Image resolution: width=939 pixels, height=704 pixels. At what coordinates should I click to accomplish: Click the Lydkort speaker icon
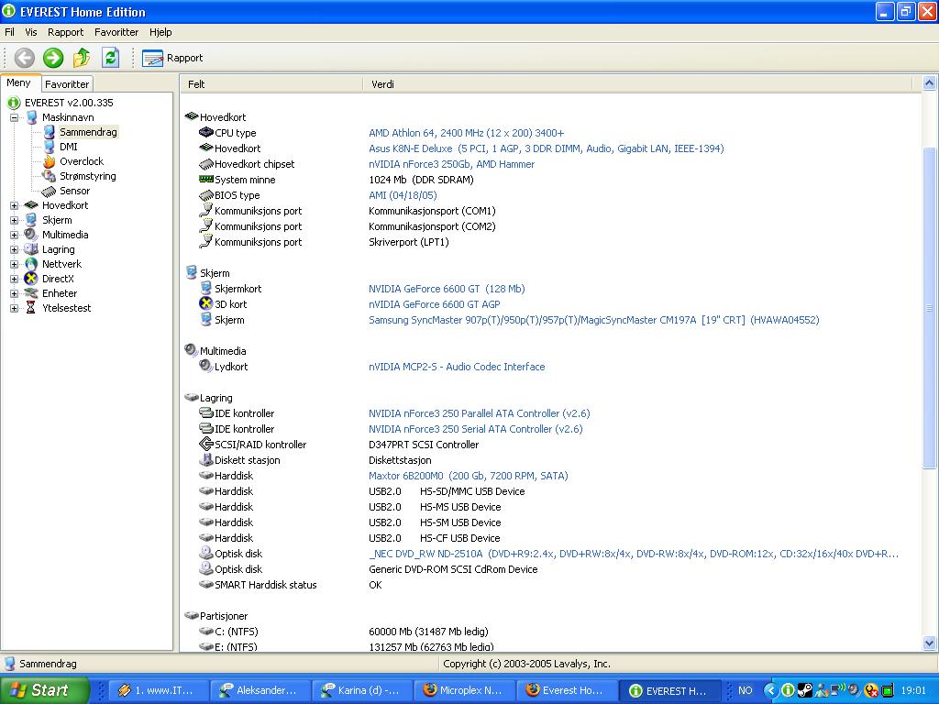(x=206, y=366)
